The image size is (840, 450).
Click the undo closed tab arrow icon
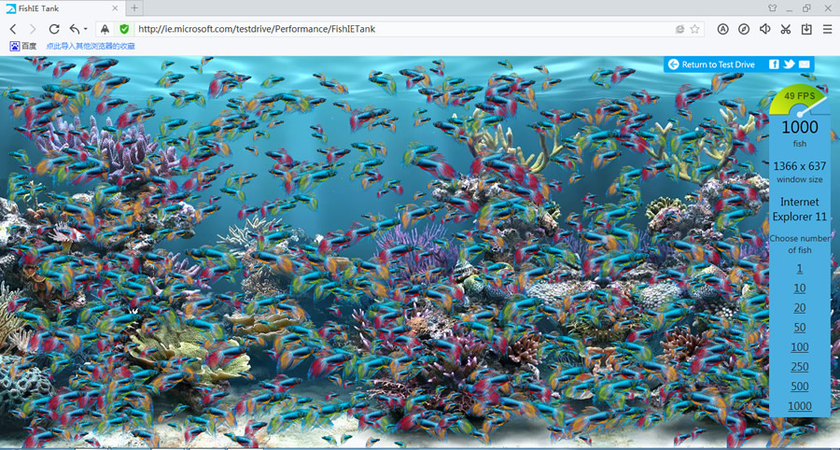point(75,29)
